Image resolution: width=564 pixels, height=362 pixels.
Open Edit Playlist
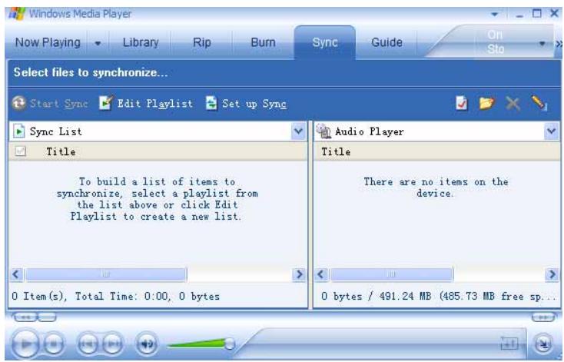click(146, 104)
